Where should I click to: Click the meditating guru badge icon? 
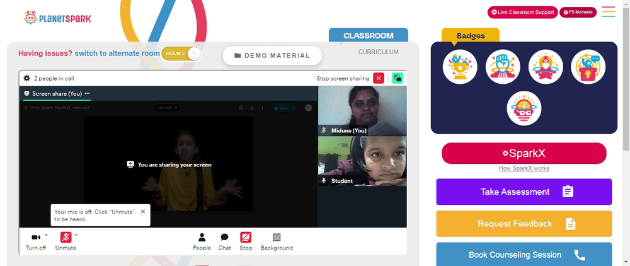tap(546, 67)
